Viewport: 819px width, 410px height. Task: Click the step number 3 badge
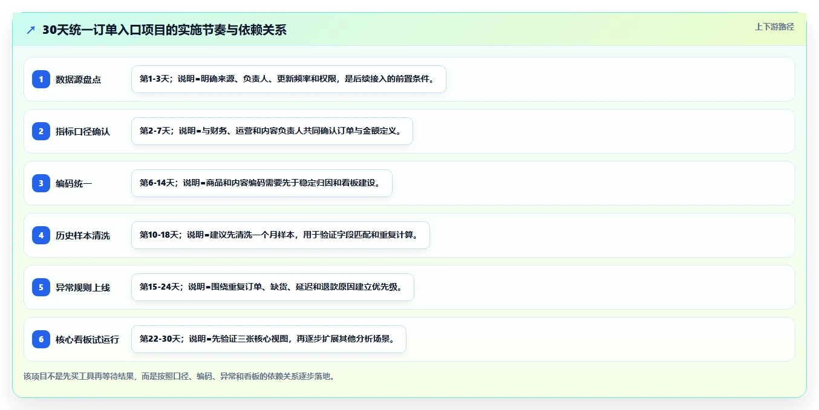[41, 183]
